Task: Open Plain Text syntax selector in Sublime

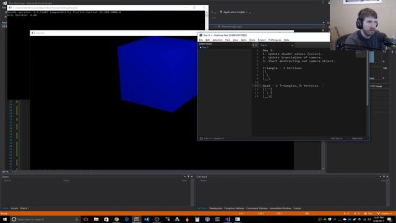Action: [357, 139]
